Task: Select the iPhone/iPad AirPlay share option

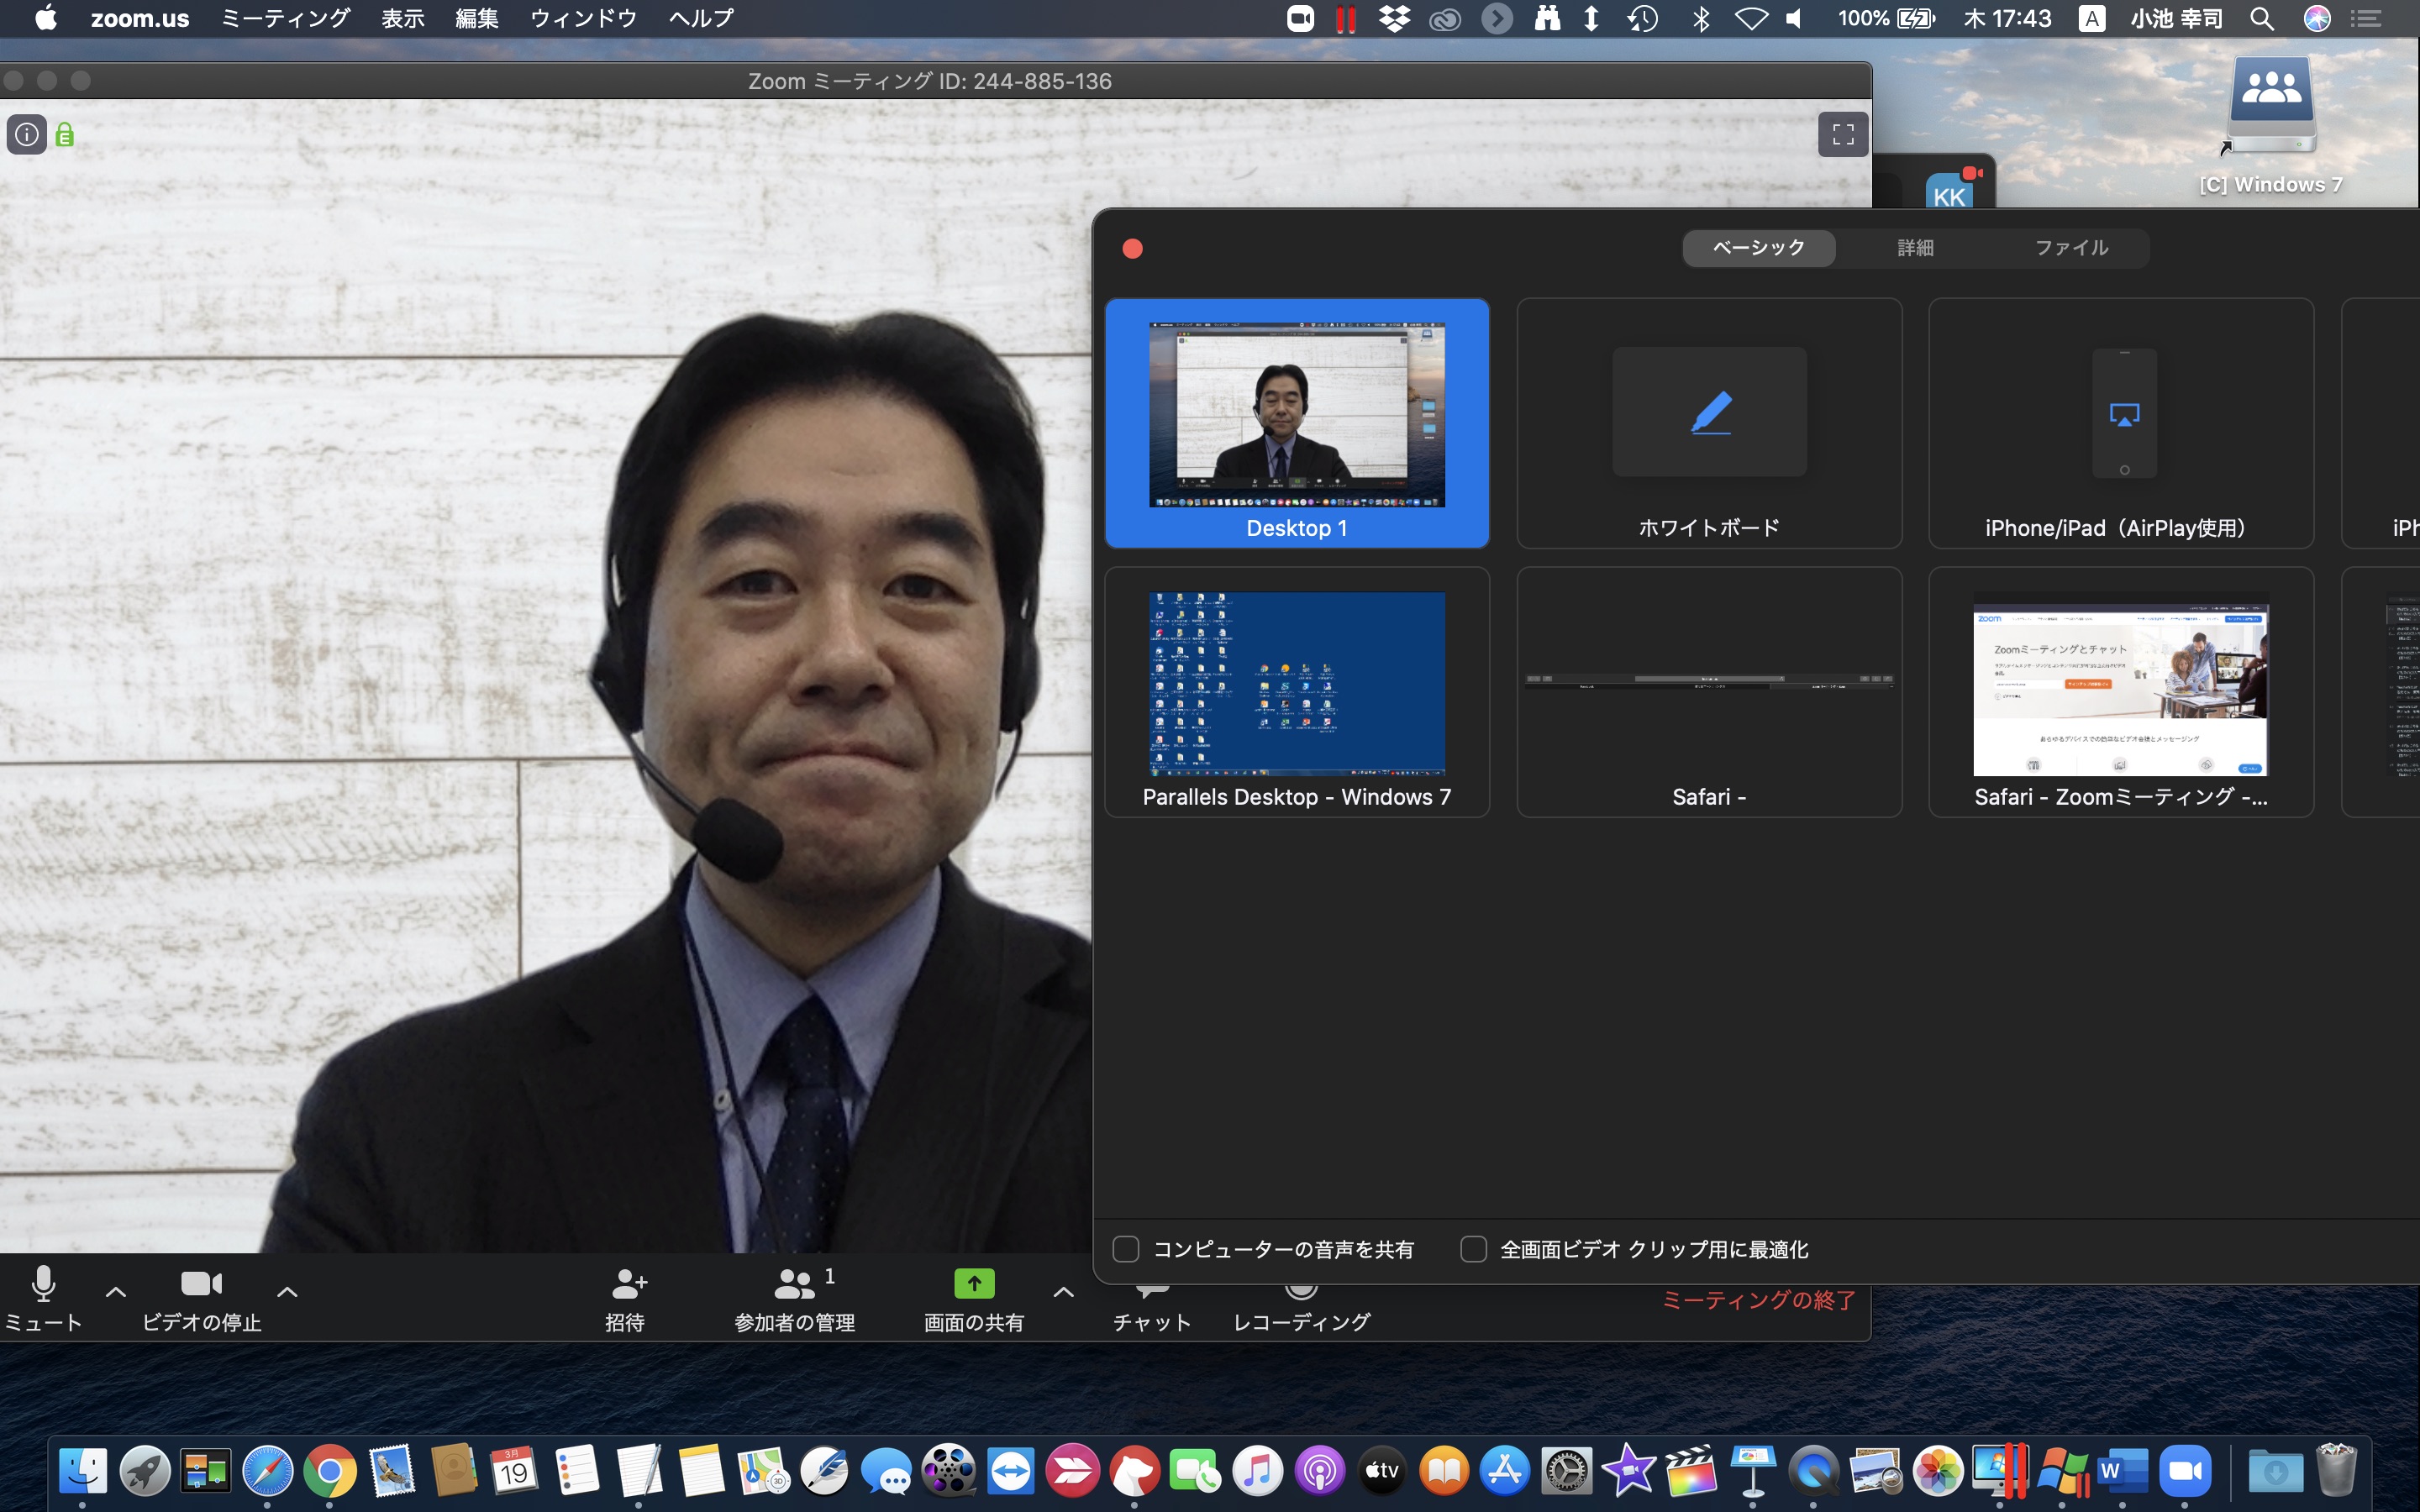Action: click(x=2121, y=423)
